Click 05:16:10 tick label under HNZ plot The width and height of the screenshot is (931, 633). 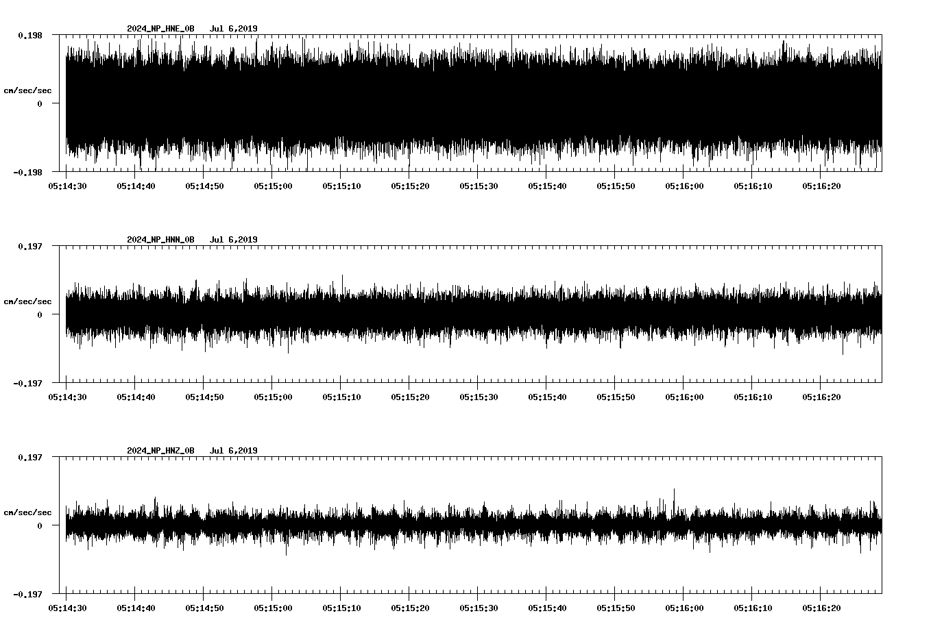753,608
